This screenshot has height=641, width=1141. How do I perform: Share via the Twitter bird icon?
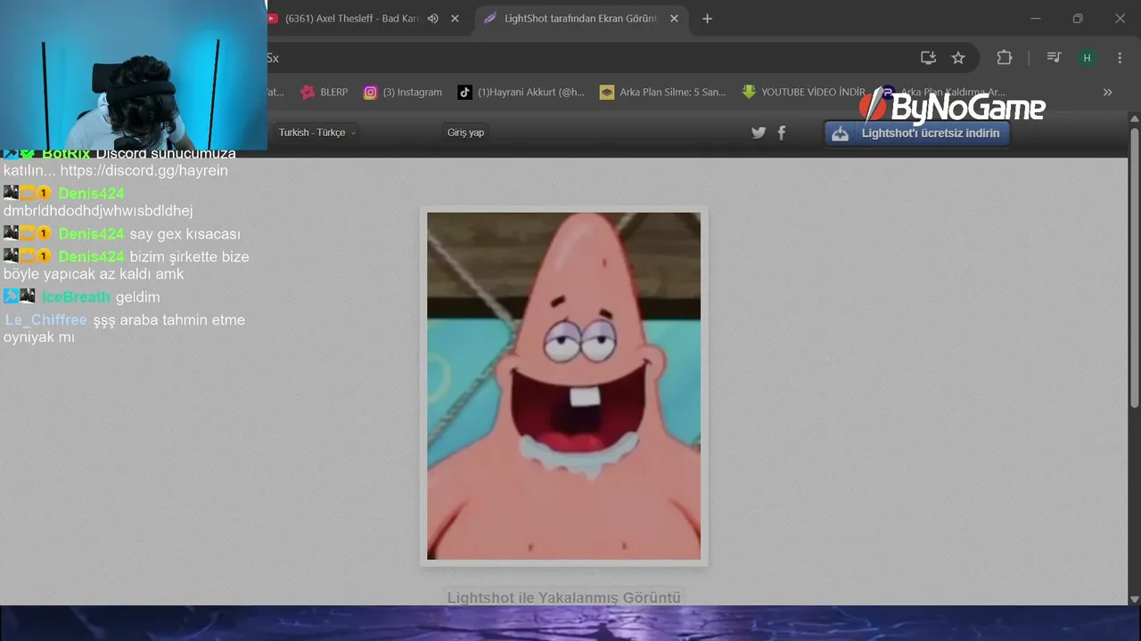[x=759, y=133]
